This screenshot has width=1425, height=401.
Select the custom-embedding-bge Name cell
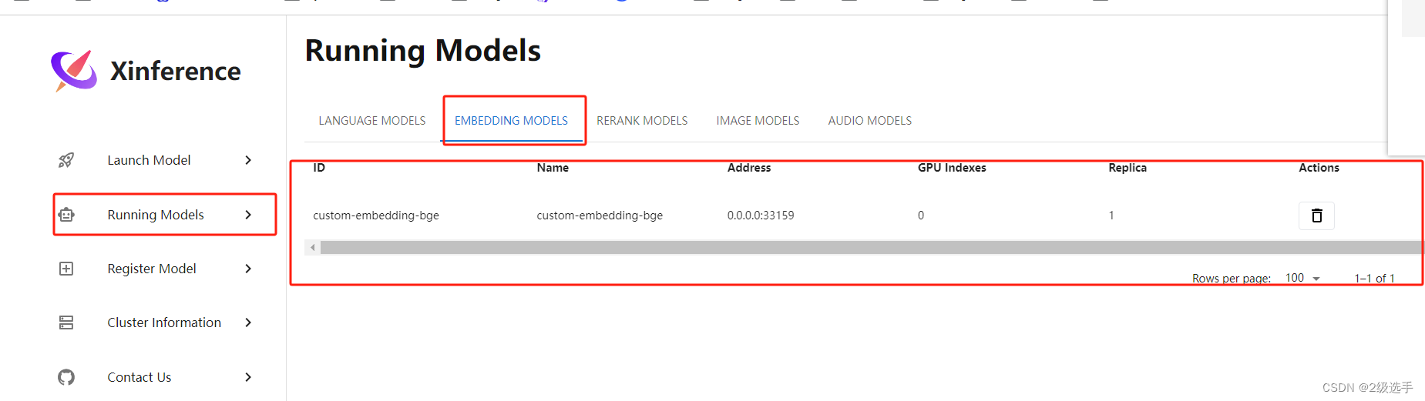click(x=600, y=216)
